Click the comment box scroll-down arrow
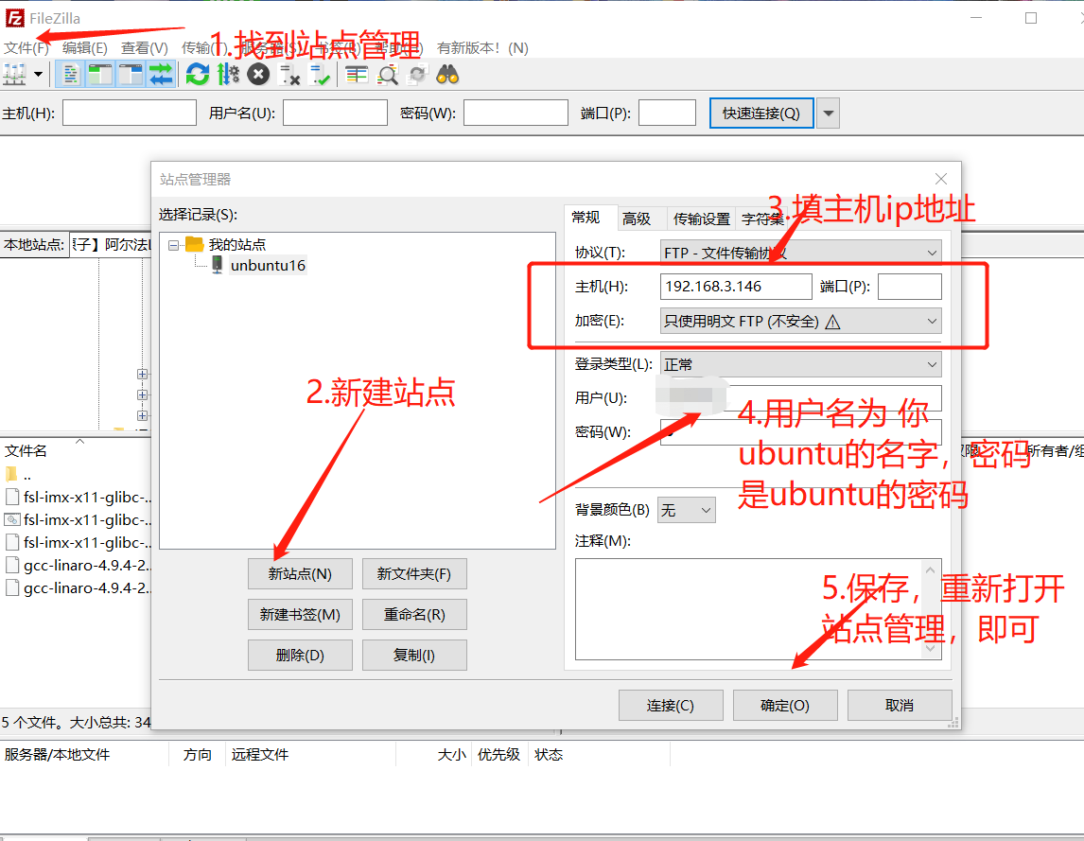The height and width of the screenshot is (841, 1084). tap(931, 649)
